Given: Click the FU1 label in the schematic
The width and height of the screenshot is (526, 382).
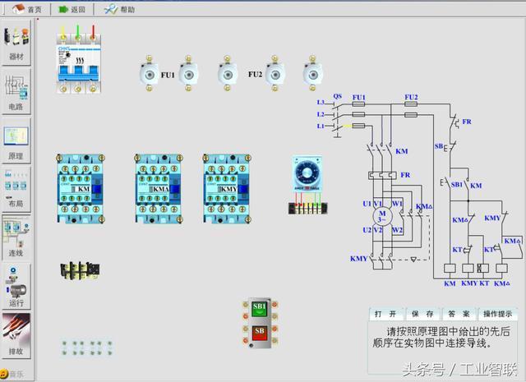Looking at the screenshot, I should coord(358,97).
